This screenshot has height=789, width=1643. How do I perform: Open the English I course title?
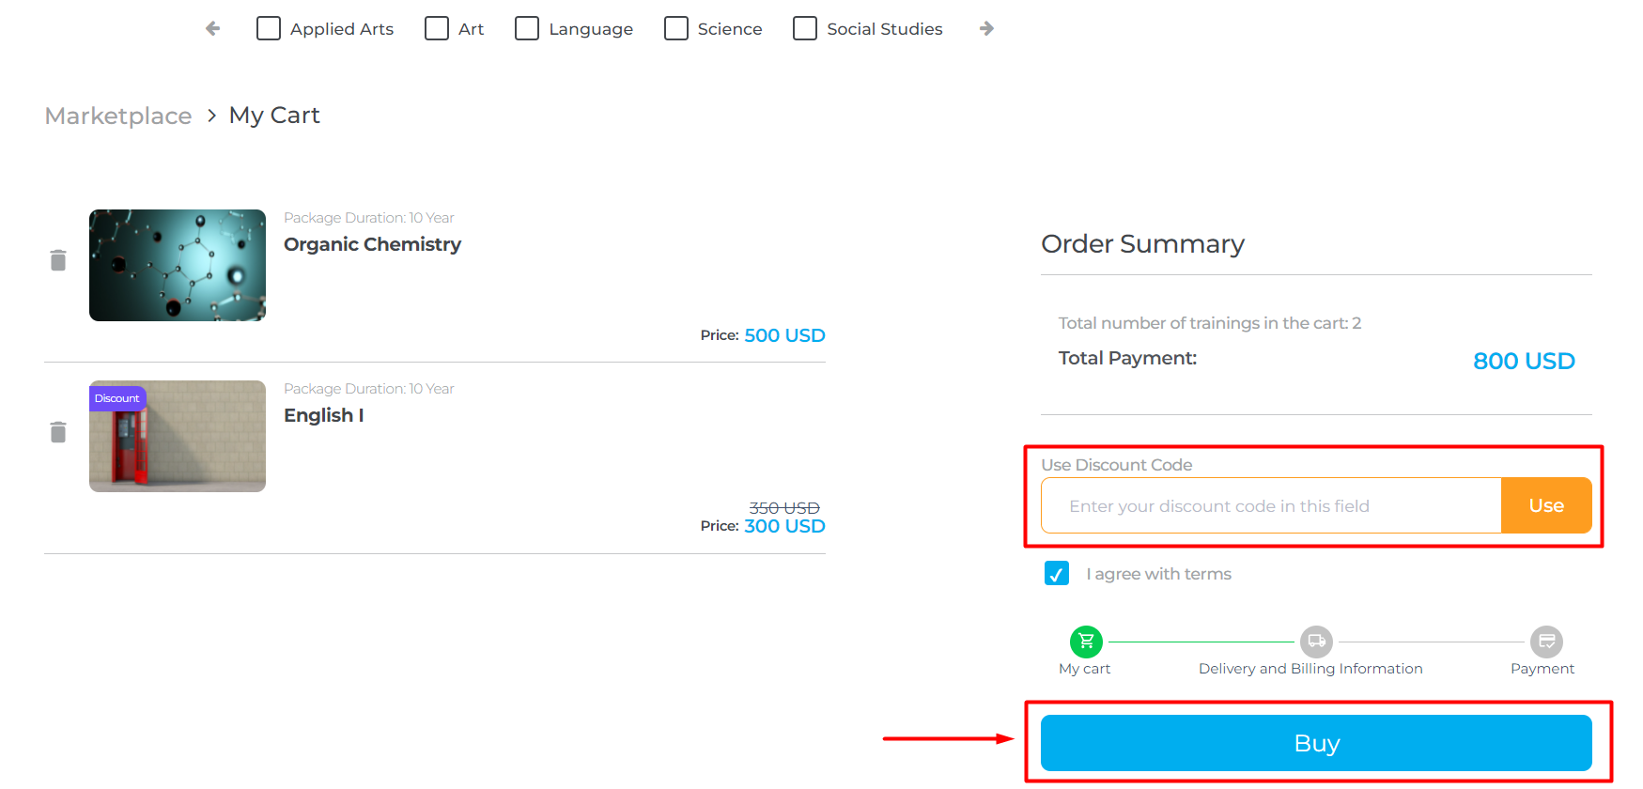[x=324, y=415]
